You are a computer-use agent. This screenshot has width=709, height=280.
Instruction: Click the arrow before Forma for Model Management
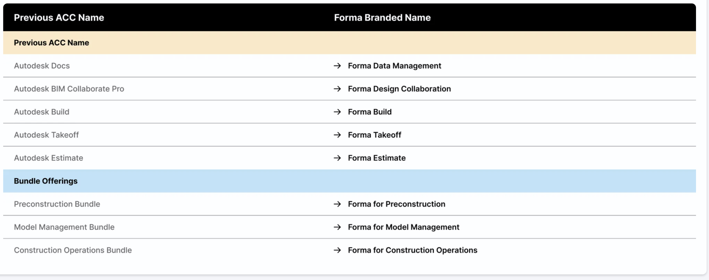pos(337,227)
